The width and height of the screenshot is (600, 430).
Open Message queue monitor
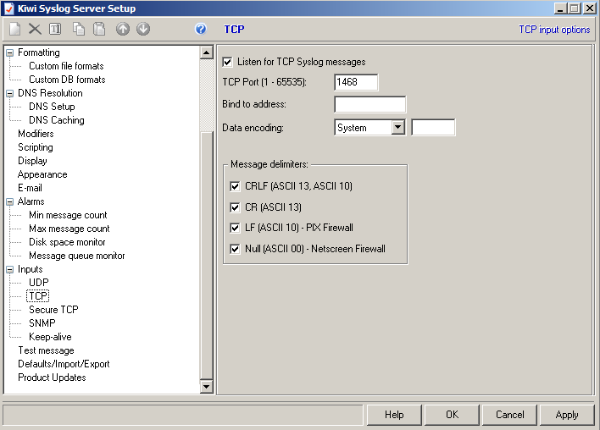tap(77, 256)
